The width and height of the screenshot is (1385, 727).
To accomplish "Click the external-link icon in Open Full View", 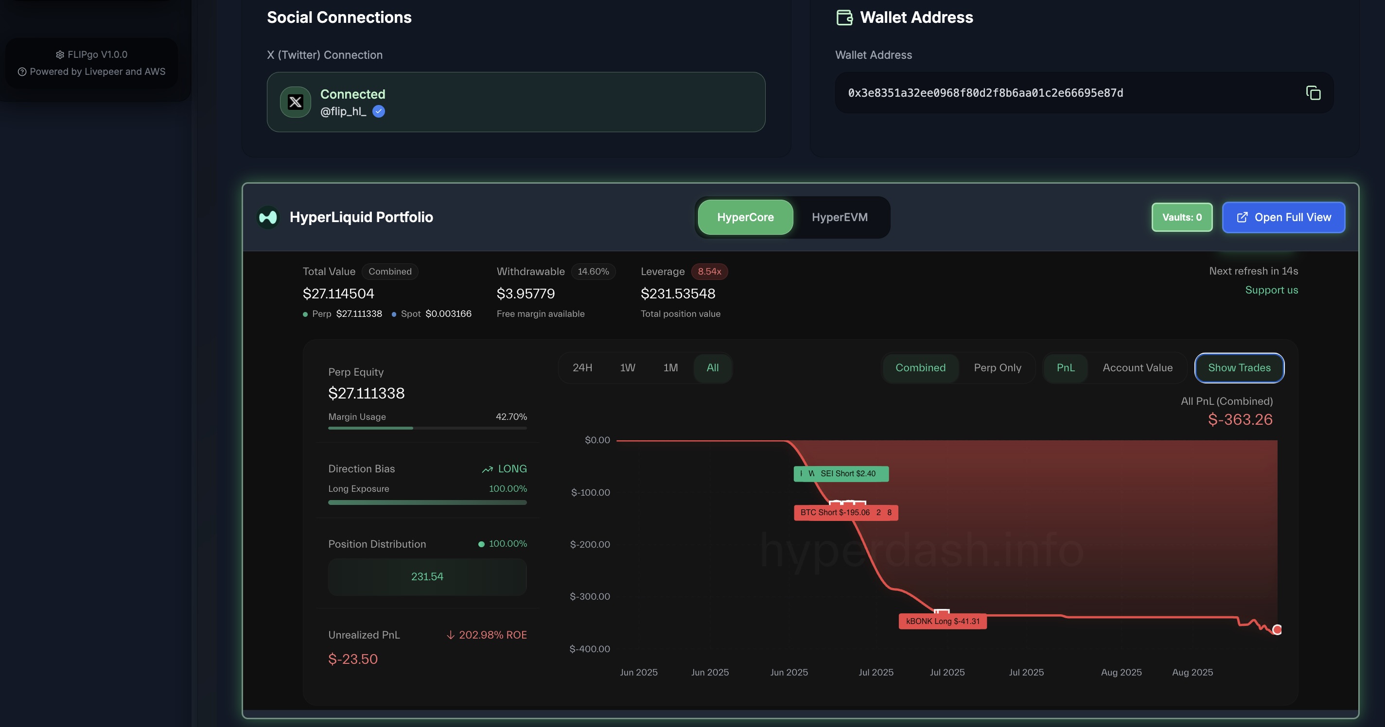I will [1242, 218].
